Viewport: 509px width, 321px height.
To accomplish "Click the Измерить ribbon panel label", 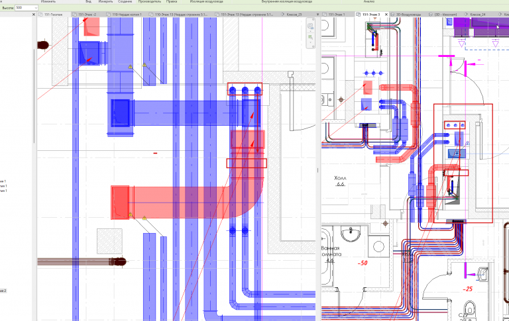I will tap(105, 1).
